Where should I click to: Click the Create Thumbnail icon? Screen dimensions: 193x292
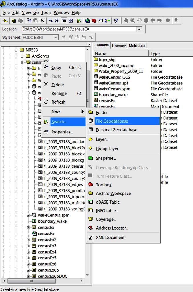coord(176,20)
